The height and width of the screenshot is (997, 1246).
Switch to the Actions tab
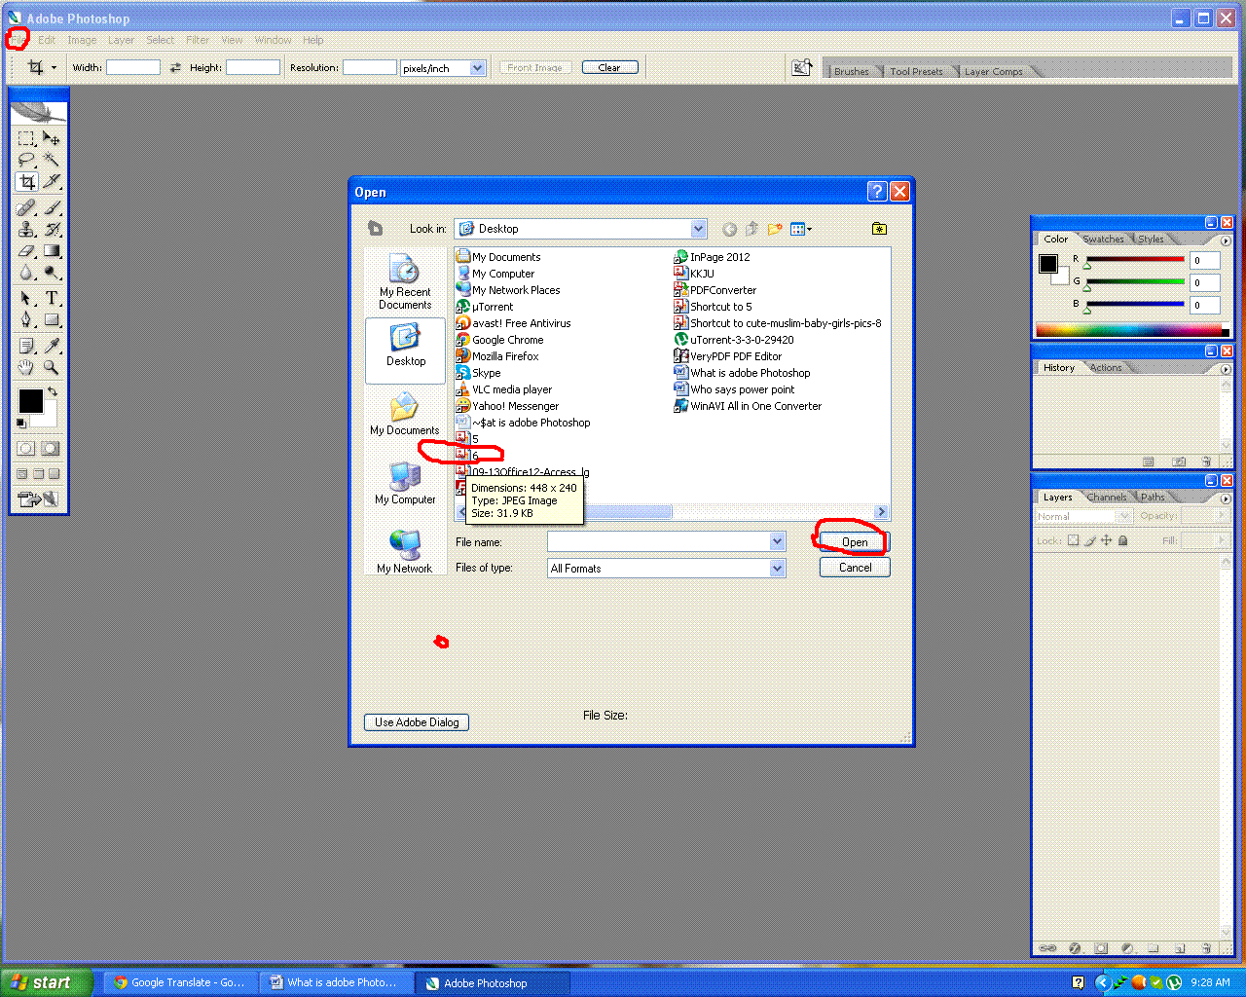pos(1106,368)
